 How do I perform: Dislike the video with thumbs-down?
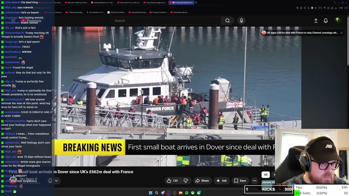click(186, 181)
